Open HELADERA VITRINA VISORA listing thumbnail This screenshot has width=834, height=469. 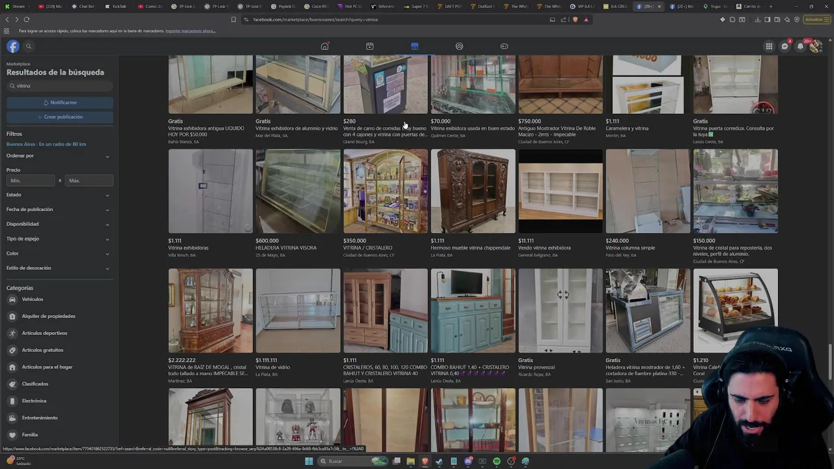298,191
